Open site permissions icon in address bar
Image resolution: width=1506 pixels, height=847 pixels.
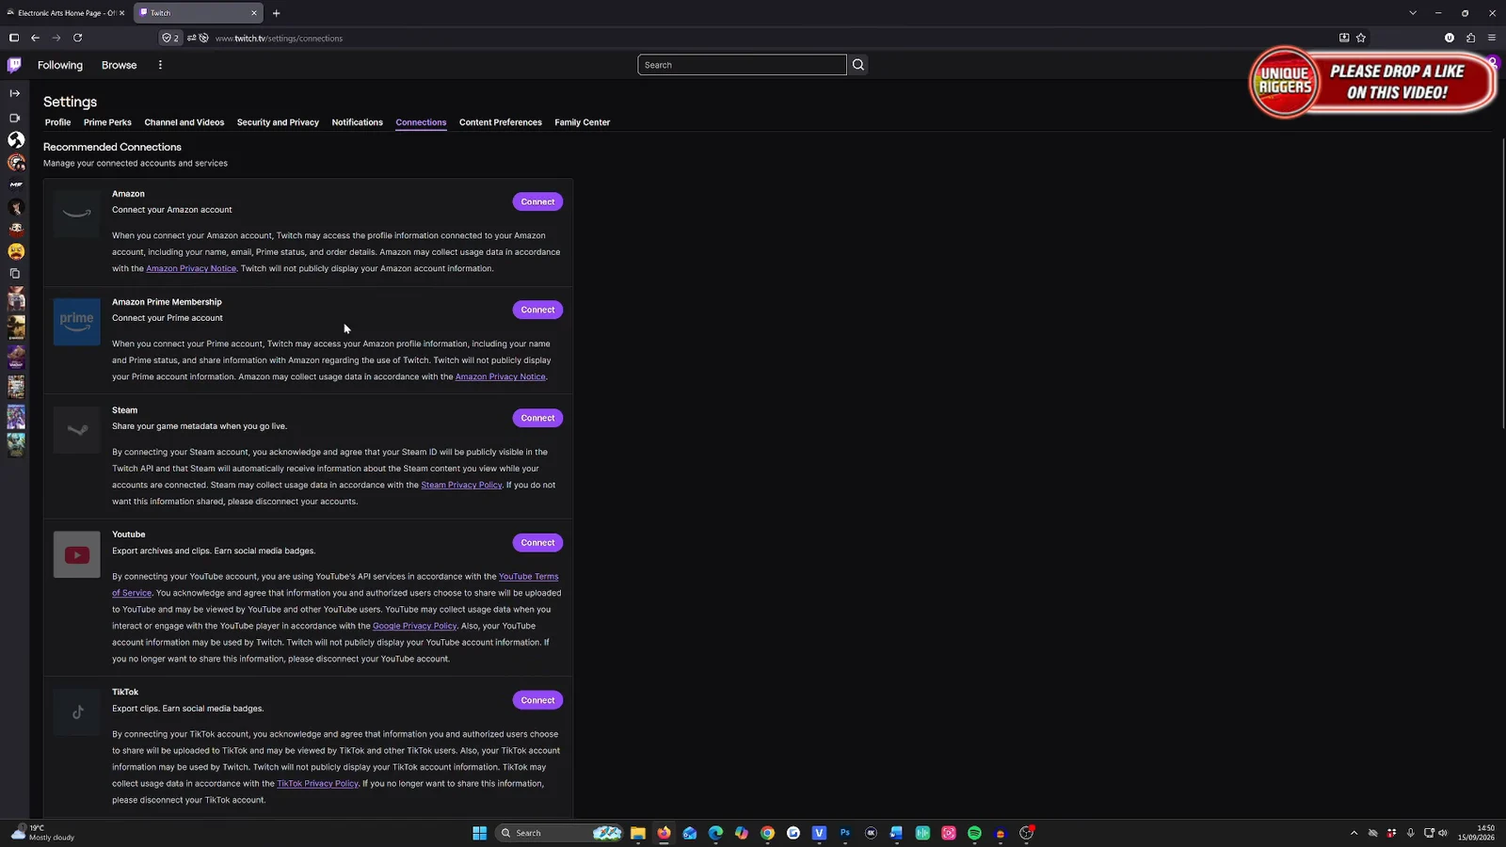(x=192, y=38)
